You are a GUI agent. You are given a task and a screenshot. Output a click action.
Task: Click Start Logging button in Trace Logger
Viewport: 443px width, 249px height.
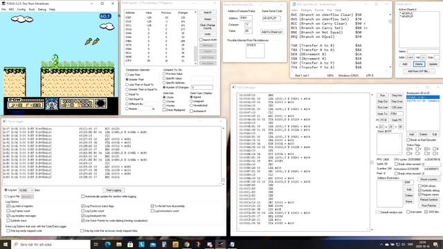[x=114, y=190]
